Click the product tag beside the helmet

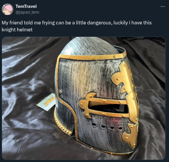coord(47,102)
